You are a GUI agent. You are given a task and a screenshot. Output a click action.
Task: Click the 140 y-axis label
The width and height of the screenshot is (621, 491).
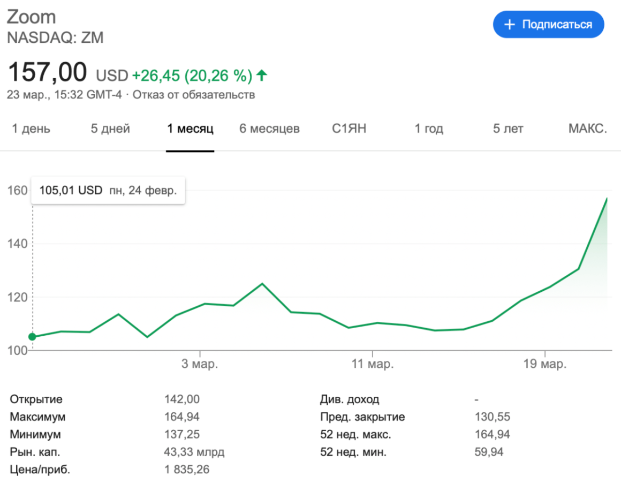coord(18,244)
